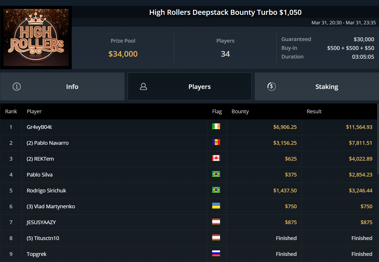Click the Austria flag beside JESUSYAAZY
Viewport: 379px width, 262px height.
(x=216, y=222)
